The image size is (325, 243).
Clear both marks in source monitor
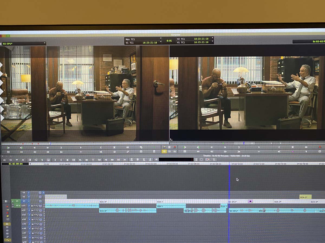pyautogui.click(x=115, y=152)
